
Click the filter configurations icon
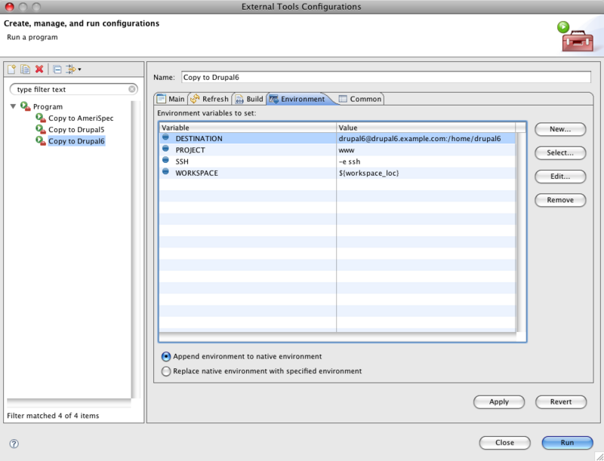coord(70,69)
